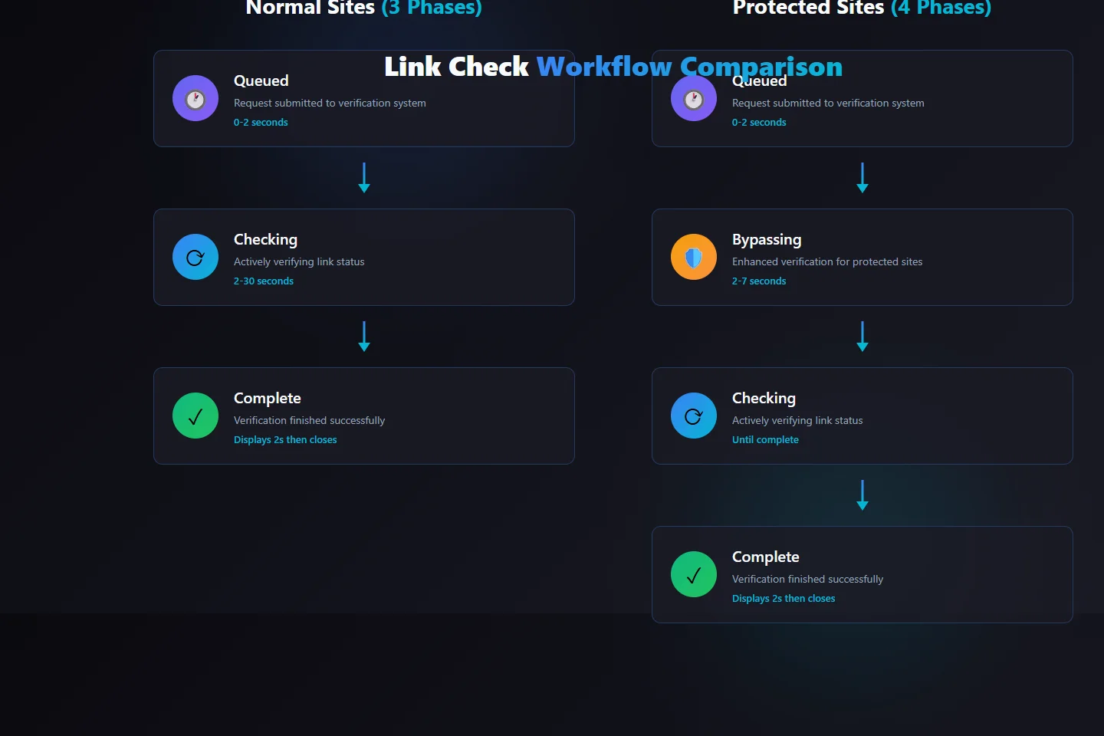This screenshot has height=736, width=1104.
Task: Click the blue refresh icon in Normal Sites Checking
Action: (195, 257)
